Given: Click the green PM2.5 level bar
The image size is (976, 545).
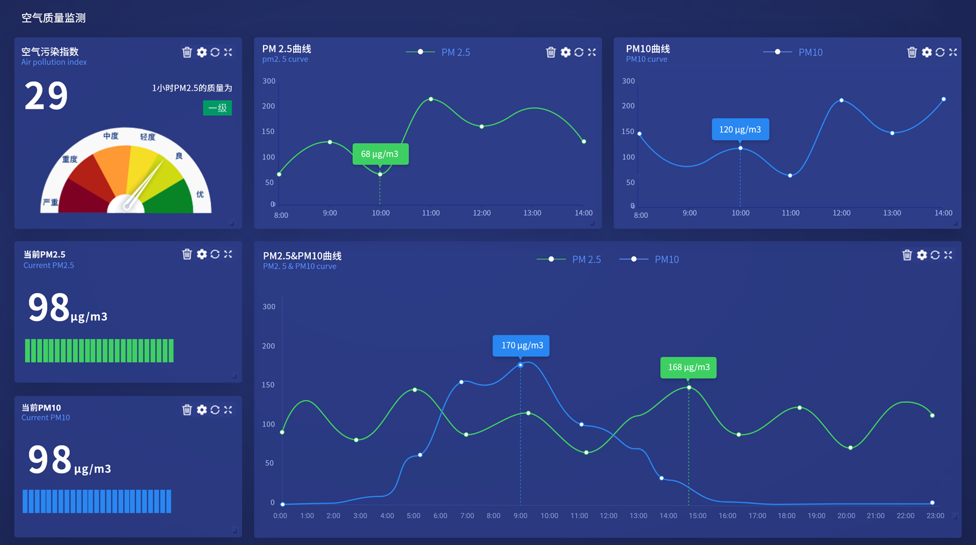Looking at the screenshot, I should point(99,351).
